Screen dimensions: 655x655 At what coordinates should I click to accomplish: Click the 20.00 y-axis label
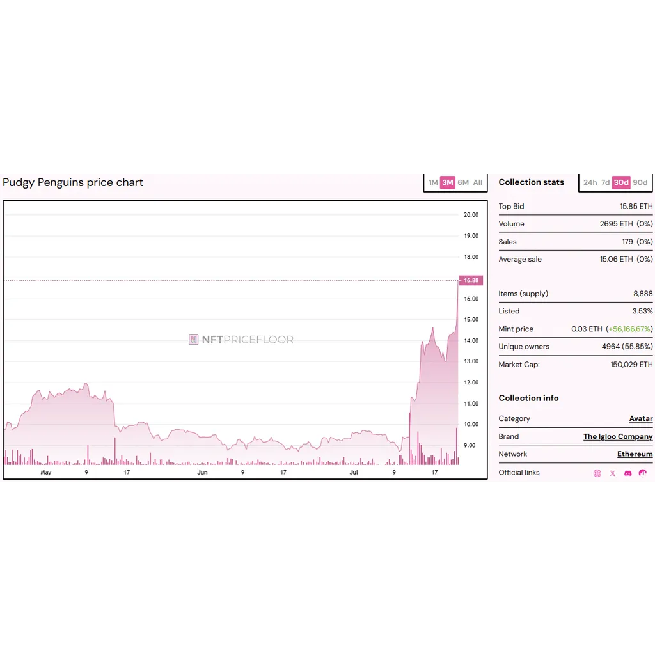click(x=471, y=215)
